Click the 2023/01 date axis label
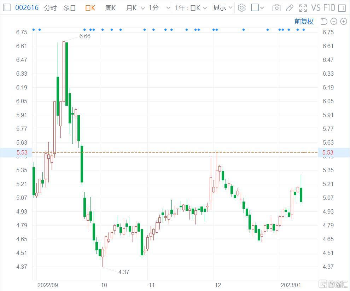The width and height of the screenshot is (350, 291). tap(291, 285)
